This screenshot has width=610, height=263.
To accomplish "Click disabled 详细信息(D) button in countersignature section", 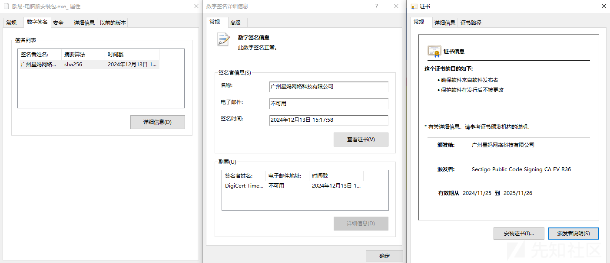I will 361,224.
